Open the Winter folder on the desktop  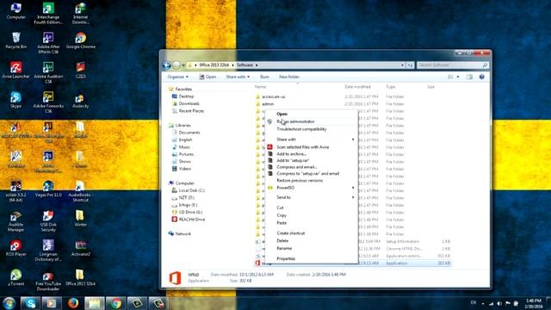(x=80, y=218)
